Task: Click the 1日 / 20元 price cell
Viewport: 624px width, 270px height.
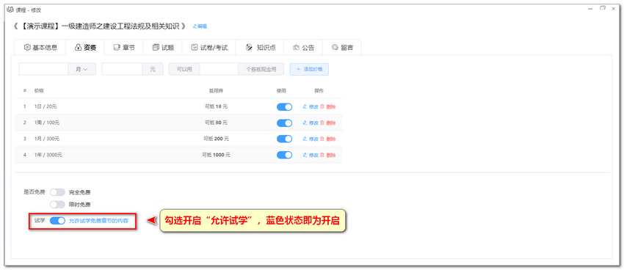Action: point(46,106)
